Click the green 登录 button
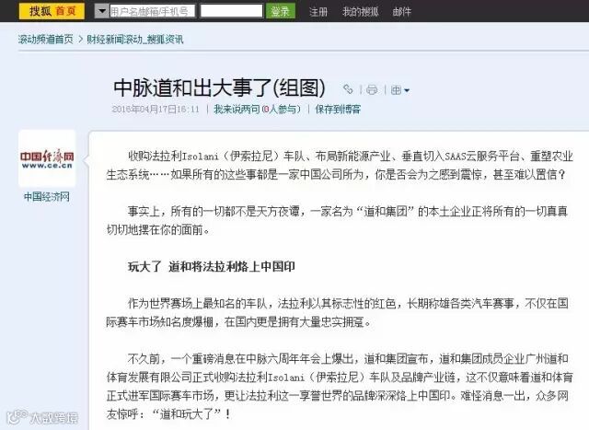This screenshot has height=430, width=589. pos(280,11)
